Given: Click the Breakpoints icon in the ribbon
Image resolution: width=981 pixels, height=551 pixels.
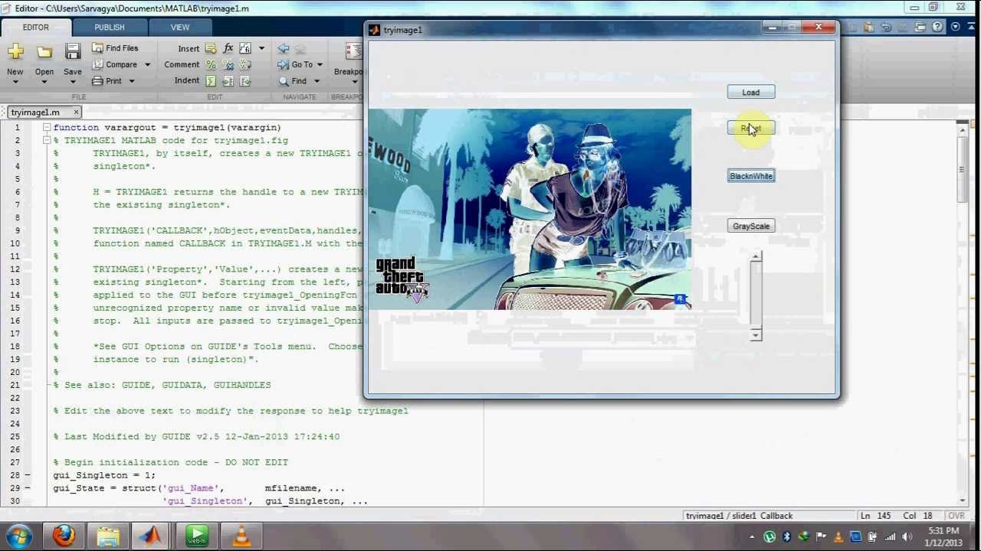Looking at the screenshot, I should click(x=354, y=52).
